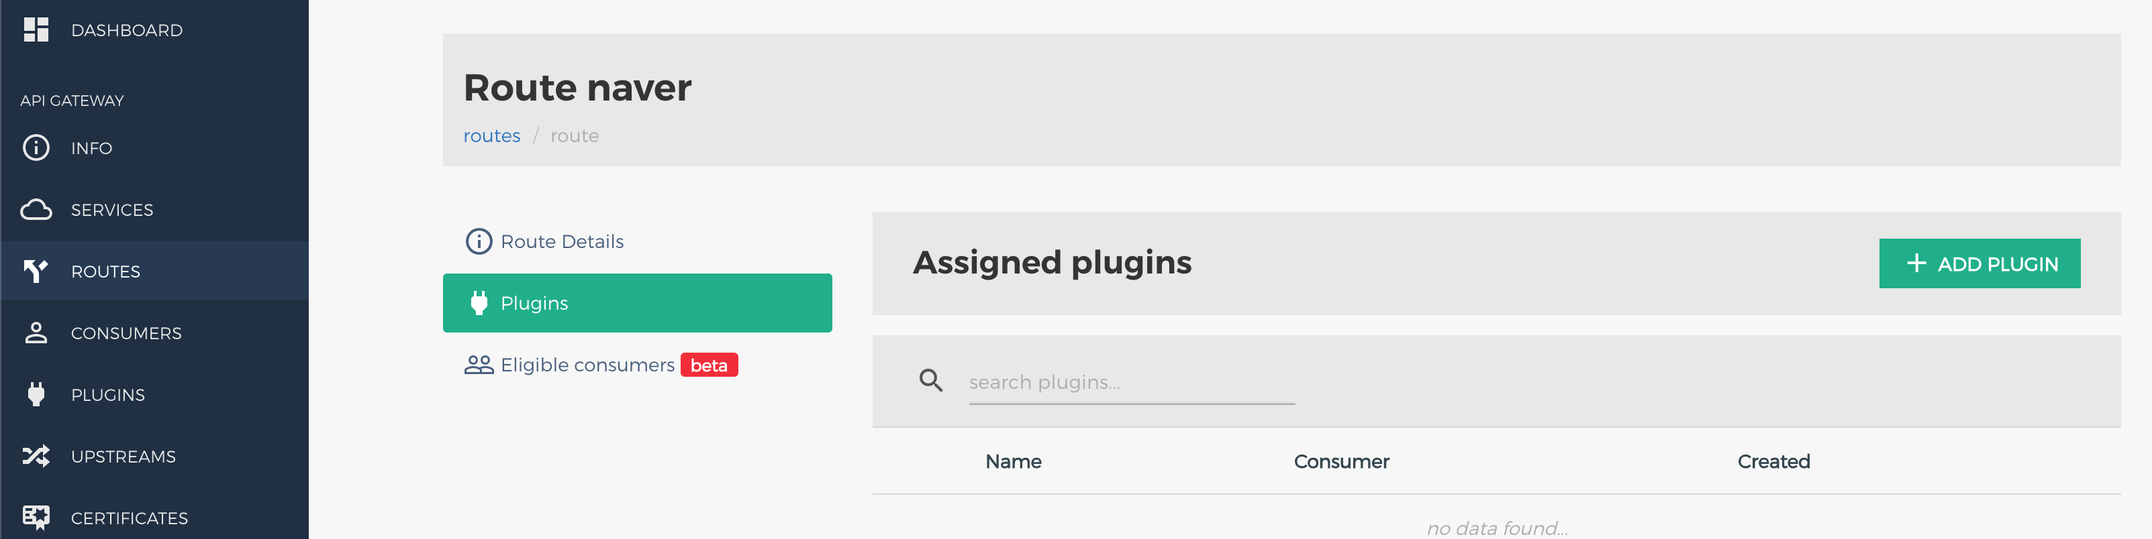Image resolution: width=2152 pixels, height=539 pixels.
Task: Click the Upstreams shuffle icon
Action: [36, 456]
